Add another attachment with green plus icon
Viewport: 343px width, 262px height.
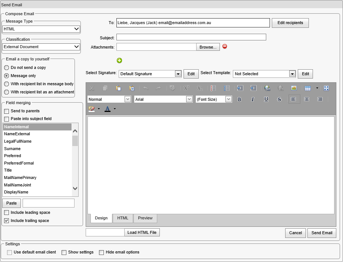pos(119,60)
